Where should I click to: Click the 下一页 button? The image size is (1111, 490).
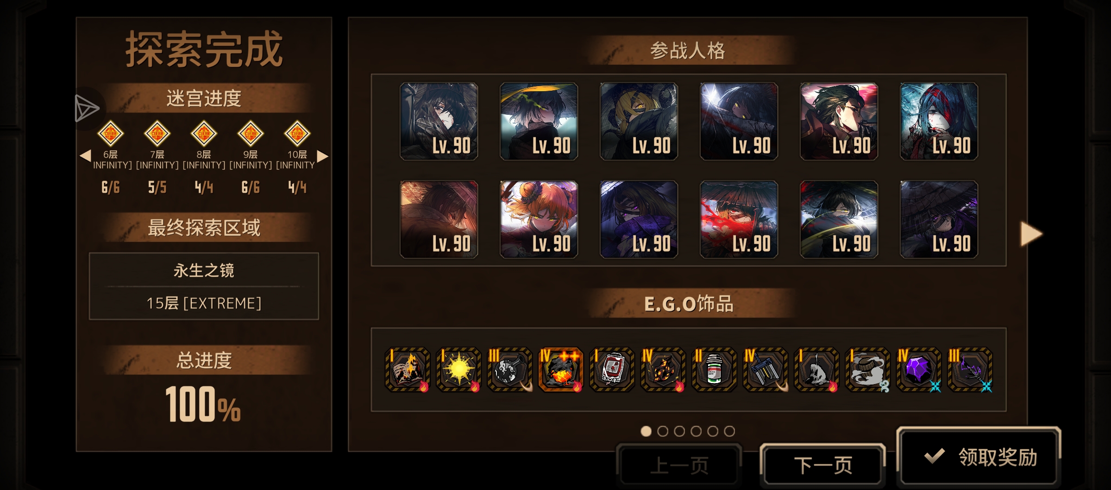pos(823,465)
